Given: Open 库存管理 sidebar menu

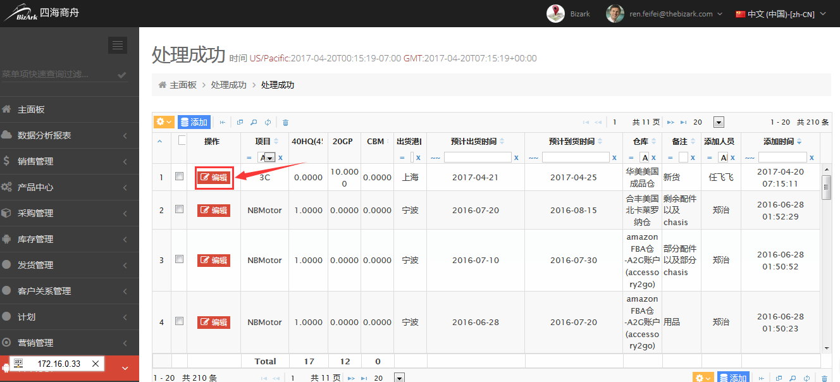Looking at the screenshot, I should coord(70,239).
